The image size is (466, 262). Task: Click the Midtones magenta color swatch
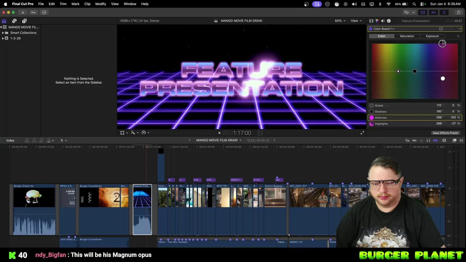[x=371, y=118]
